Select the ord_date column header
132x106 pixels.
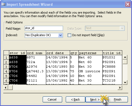(58, 53)
